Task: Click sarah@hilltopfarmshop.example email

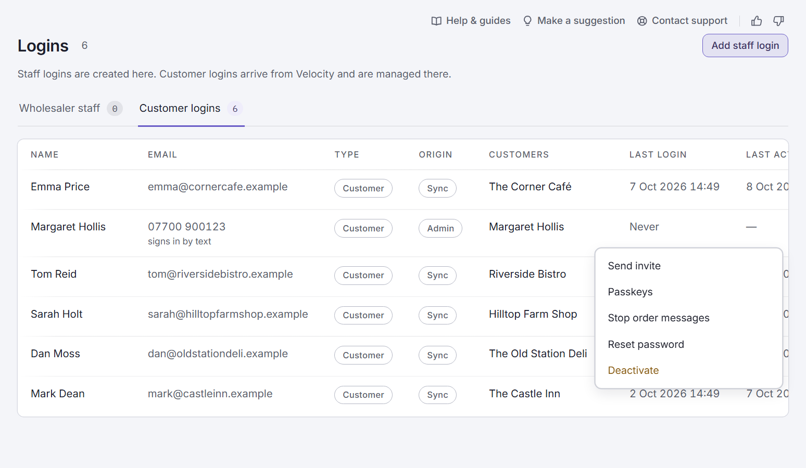Action: pos(228,314)
